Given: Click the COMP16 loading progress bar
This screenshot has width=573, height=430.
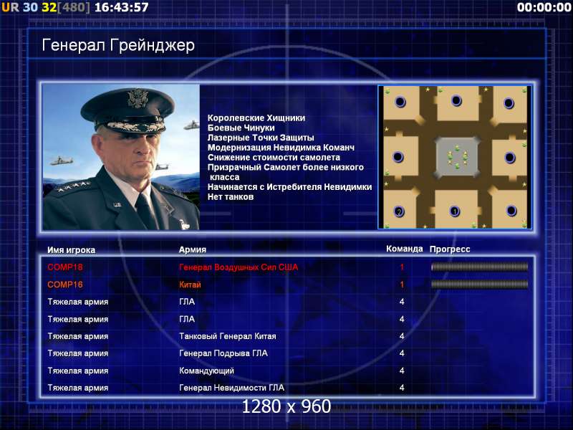Looking at the screenshot, I should tap(479, 284).
